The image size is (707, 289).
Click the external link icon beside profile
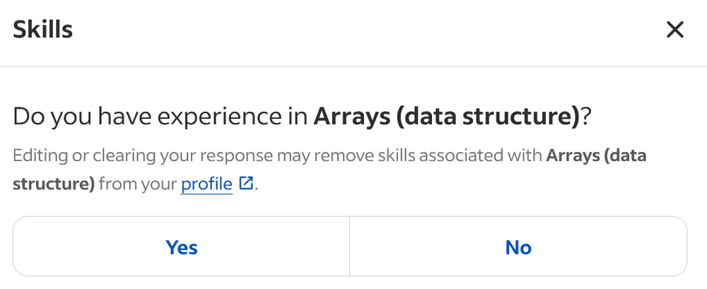[245, 184]
